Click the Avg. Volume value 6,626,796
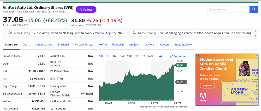Screen dimensions: 261x111 [39, 109]
